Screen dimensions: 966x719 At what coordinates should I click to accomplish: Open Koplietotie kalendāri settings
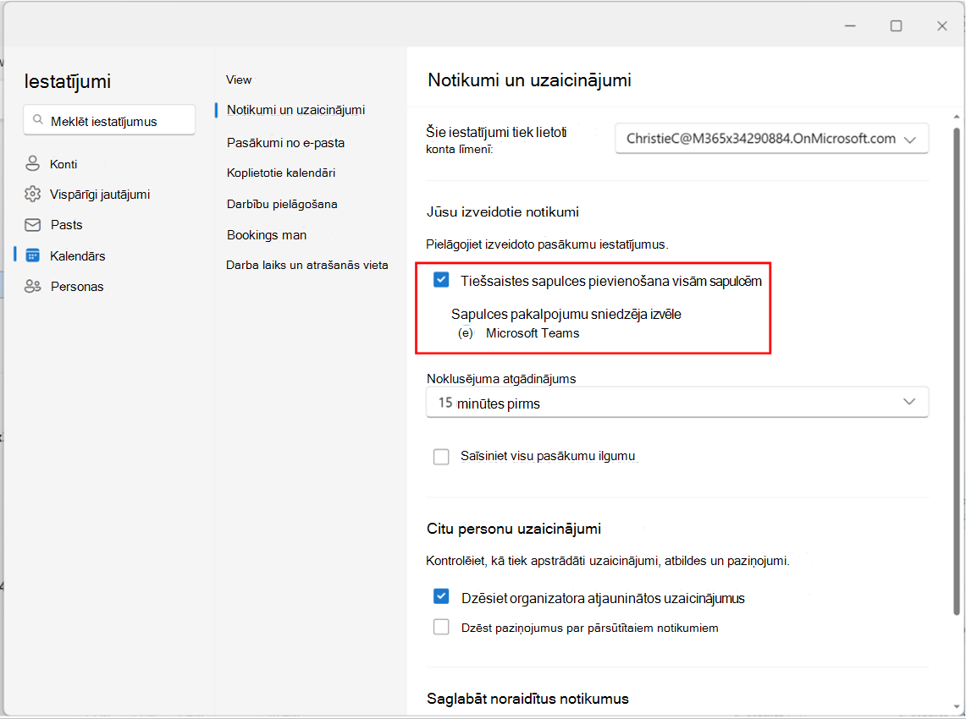coord(281,173)
